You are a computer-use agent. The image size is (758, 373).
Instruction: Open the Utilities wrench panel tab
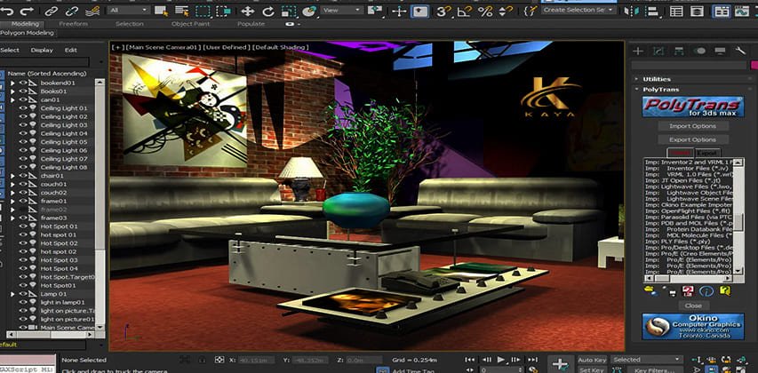[x=740, y=51]
